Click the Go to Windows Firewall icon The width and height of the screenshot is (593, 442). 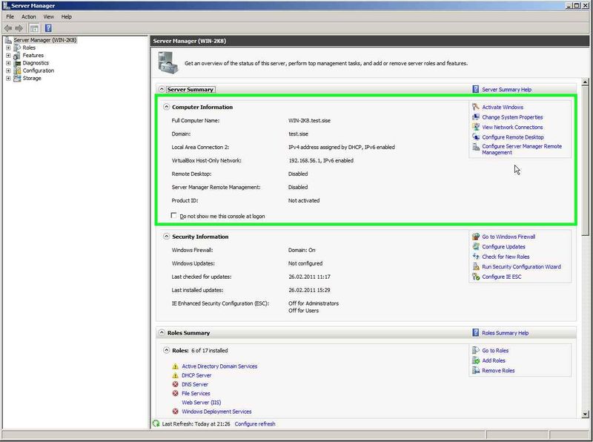click(x=476, y=237)
